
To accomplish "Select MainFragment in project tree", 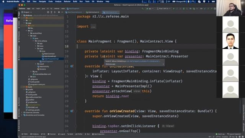I will click(46, 61).
